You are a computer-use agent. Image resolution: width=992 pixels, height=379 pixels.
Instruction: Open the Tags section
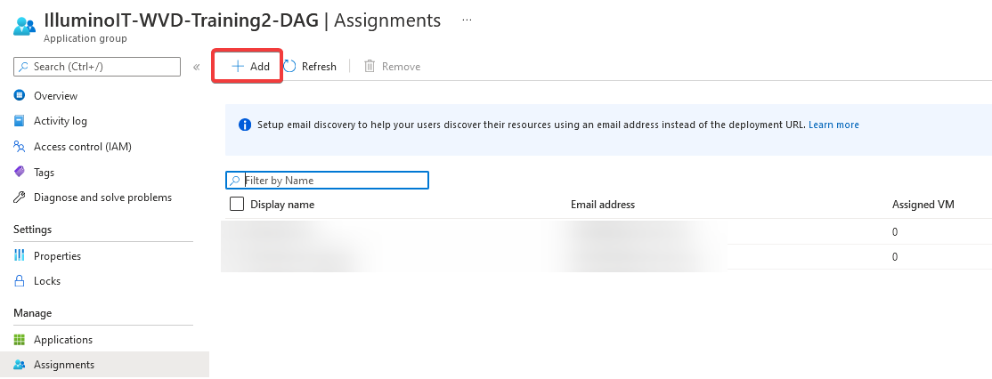[44, 173]
